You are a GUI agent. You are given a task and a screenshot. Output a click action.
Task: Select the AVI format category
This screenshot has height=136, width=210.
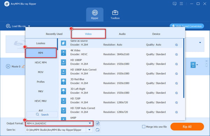tap(41, 110)
